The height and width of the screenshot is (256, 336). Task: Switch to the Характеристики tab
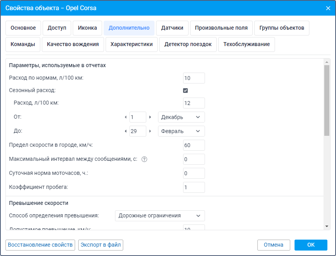click(131, 44)
